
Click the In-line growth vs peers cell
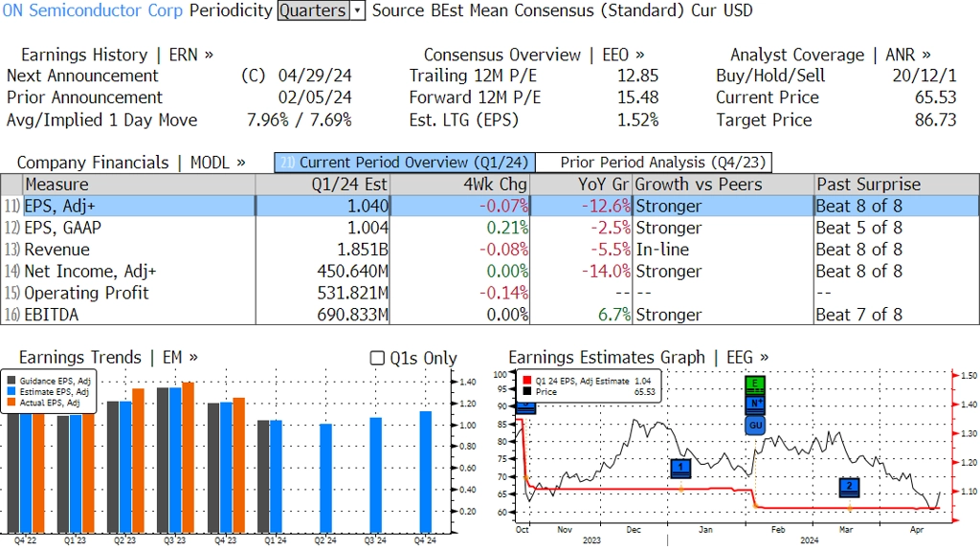662,250
